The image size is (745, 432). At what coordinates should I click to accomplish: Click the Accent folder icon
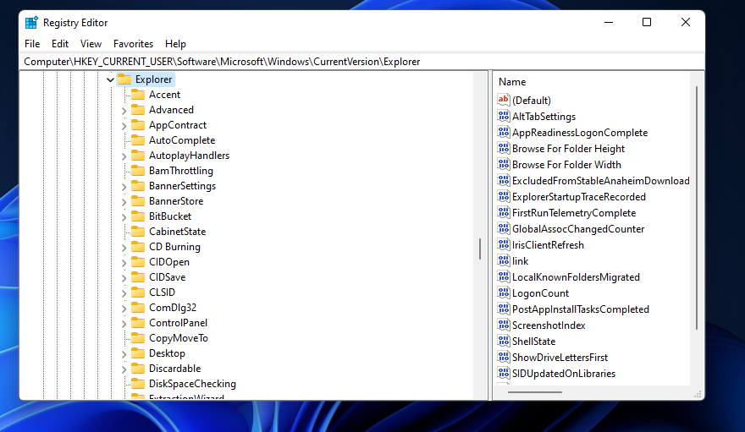[138, 95]
